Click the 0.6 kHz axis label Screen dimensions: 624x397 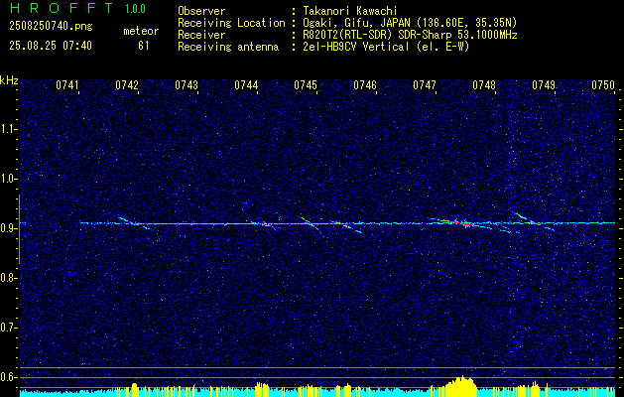[x=8, y=377]
